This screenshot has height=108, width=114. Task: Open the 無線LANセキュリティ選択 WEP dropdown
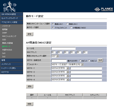tap(55, 56)
